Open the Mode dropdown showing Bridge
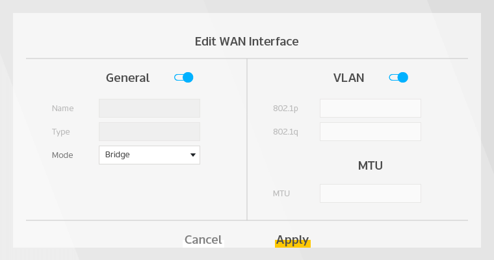Image resolution: width=494 pixels, height=260 pixels. pyautogui.click(x=149, y=155)
